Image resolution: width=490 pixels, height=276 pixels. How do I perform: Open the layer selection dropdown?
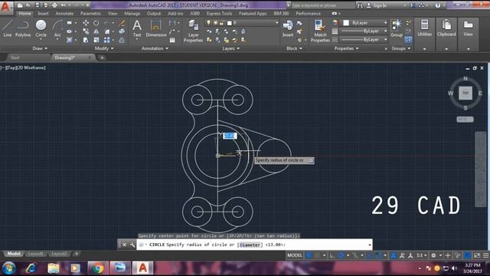[241, 23]
